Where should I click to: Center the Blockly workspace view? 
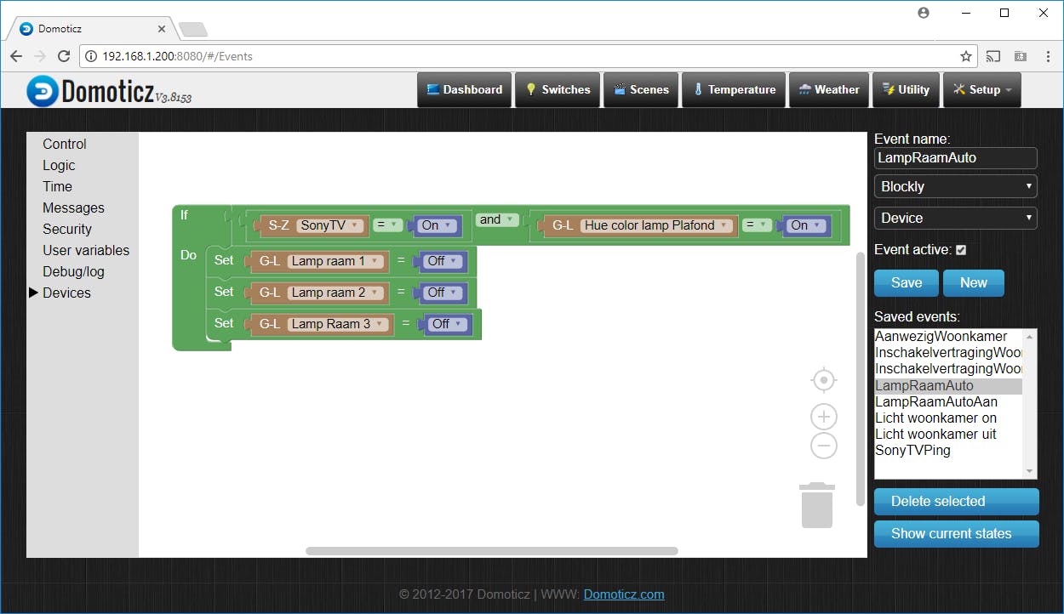click(823, 379)
